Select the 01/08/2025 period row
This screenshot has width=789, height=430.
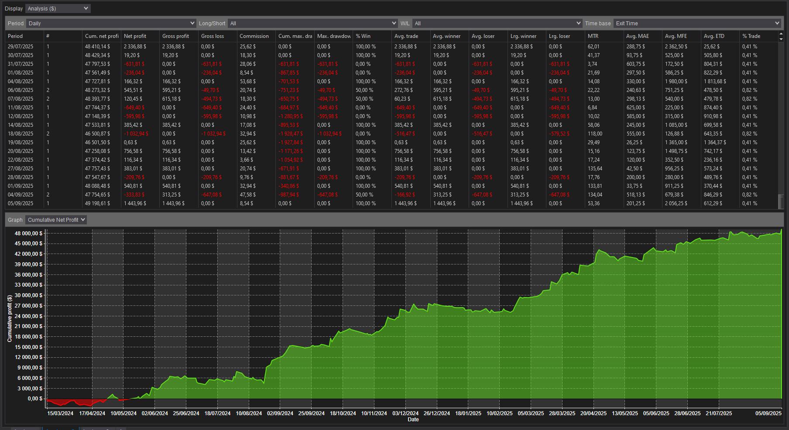point(391,73)
